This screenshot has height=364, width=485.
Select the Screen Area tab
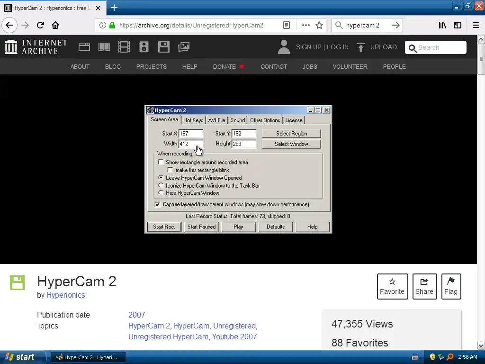(164, 119)
